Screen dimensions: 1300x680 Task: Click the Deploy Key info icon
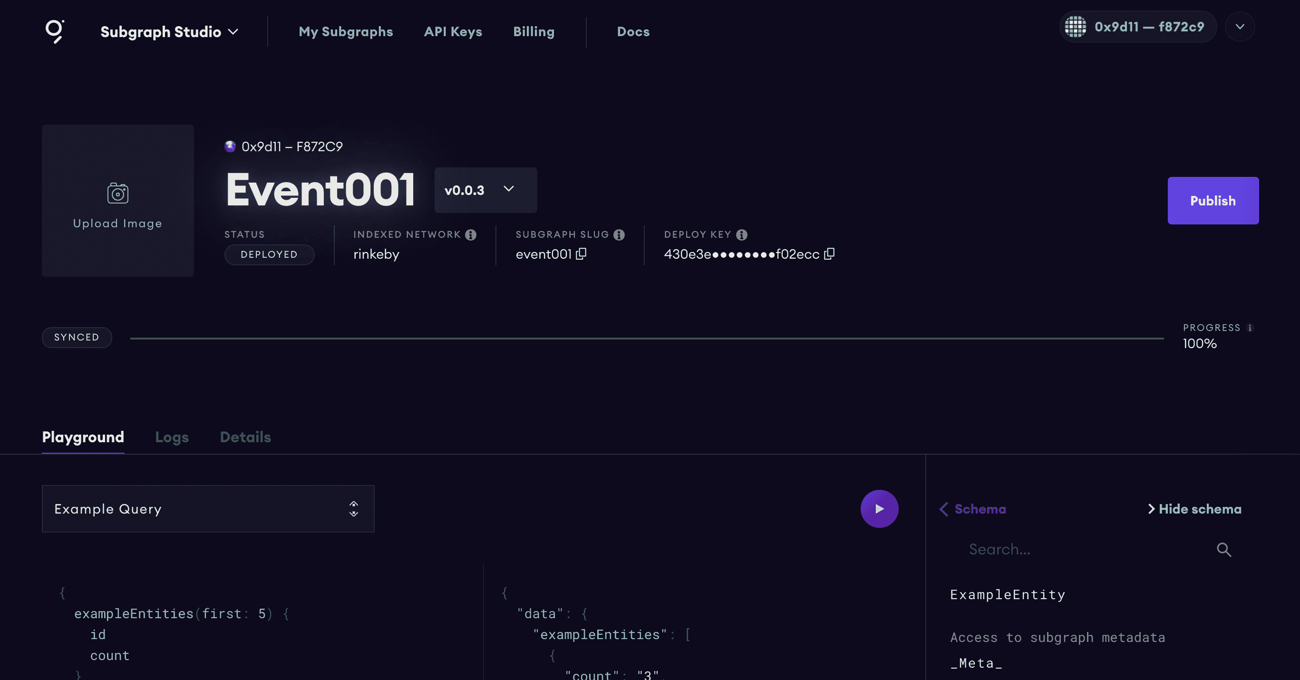point(741,235)
